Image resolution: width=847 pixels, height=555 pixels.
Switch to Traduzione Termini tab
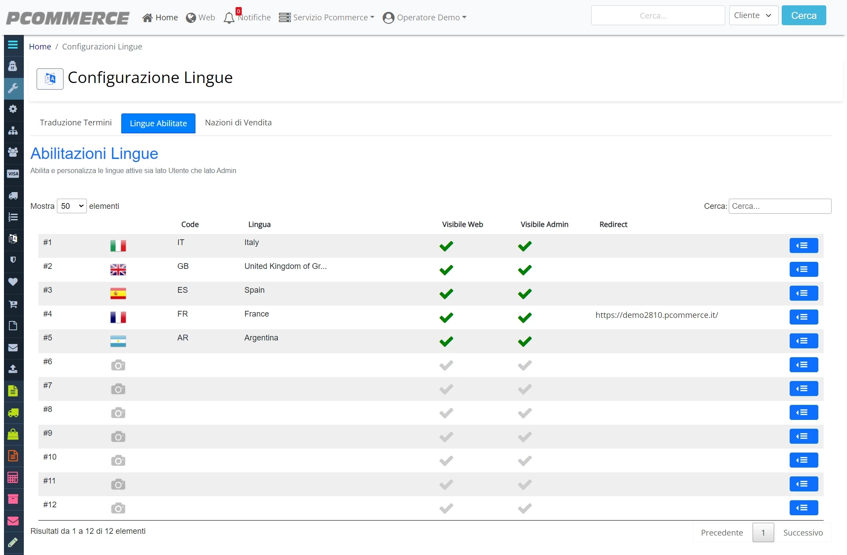pyautogui.click(x=75, y=123)
